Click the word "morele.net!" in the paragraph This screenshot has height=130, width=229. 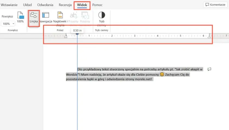tap(143, 79)
